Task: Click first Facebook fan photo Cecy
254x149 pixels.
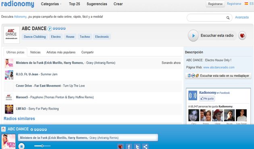Action: tap(194, 115)
